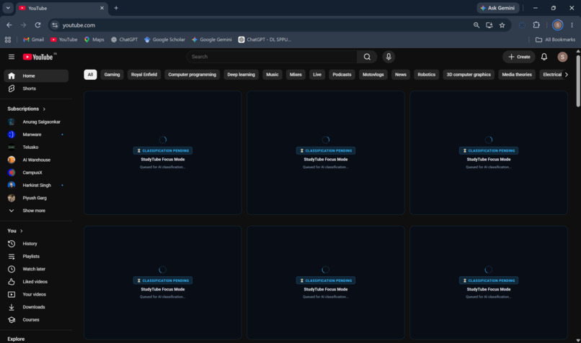Screen dimensions: 581x343
Task: Open CampusX channel subscription
Action: click(x=36, y=173)
